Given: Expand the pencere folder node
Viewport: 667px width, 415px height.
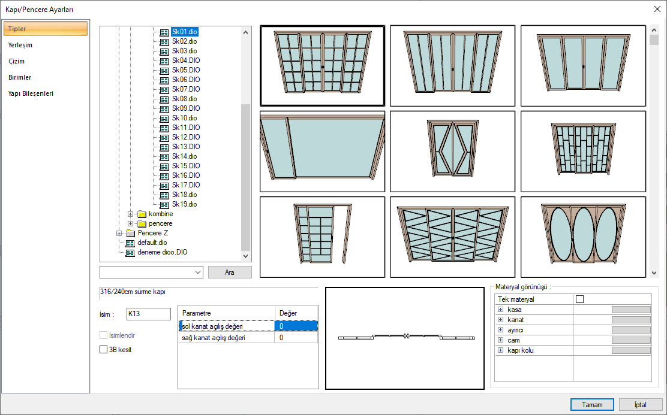Looking at the screenshot, I should tap(131, 223).
